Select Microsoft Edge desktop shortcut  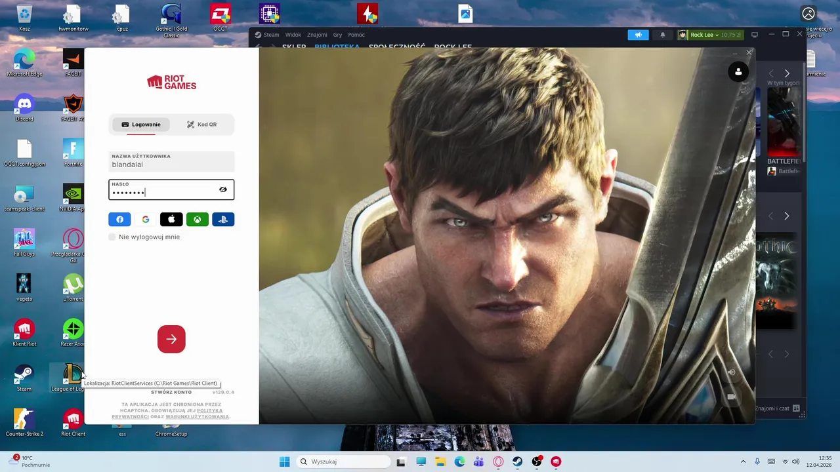tap(24, 64)
